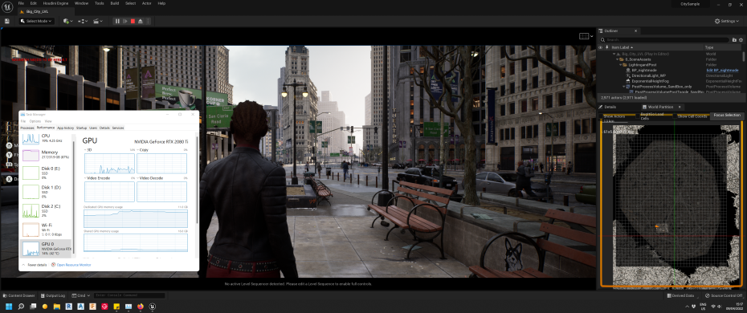Select the ExponentialHeightFog actor row

click(669, 81)
